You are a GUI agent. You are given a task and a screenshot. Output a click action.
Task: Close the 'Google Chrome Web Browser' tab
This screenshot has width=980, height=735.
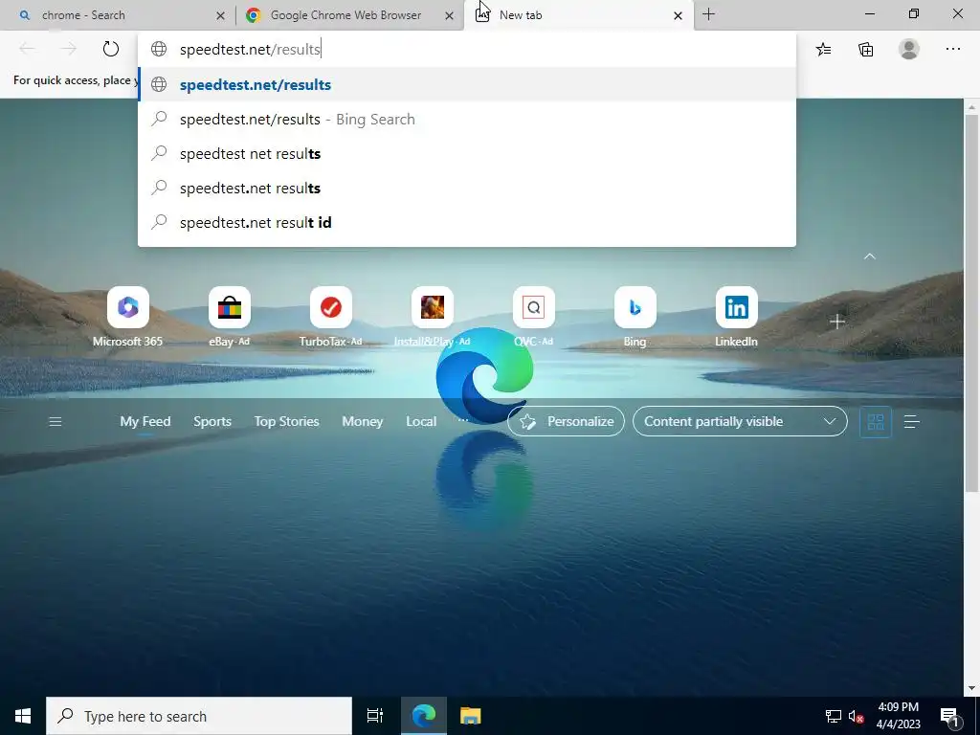pos(449,15)
